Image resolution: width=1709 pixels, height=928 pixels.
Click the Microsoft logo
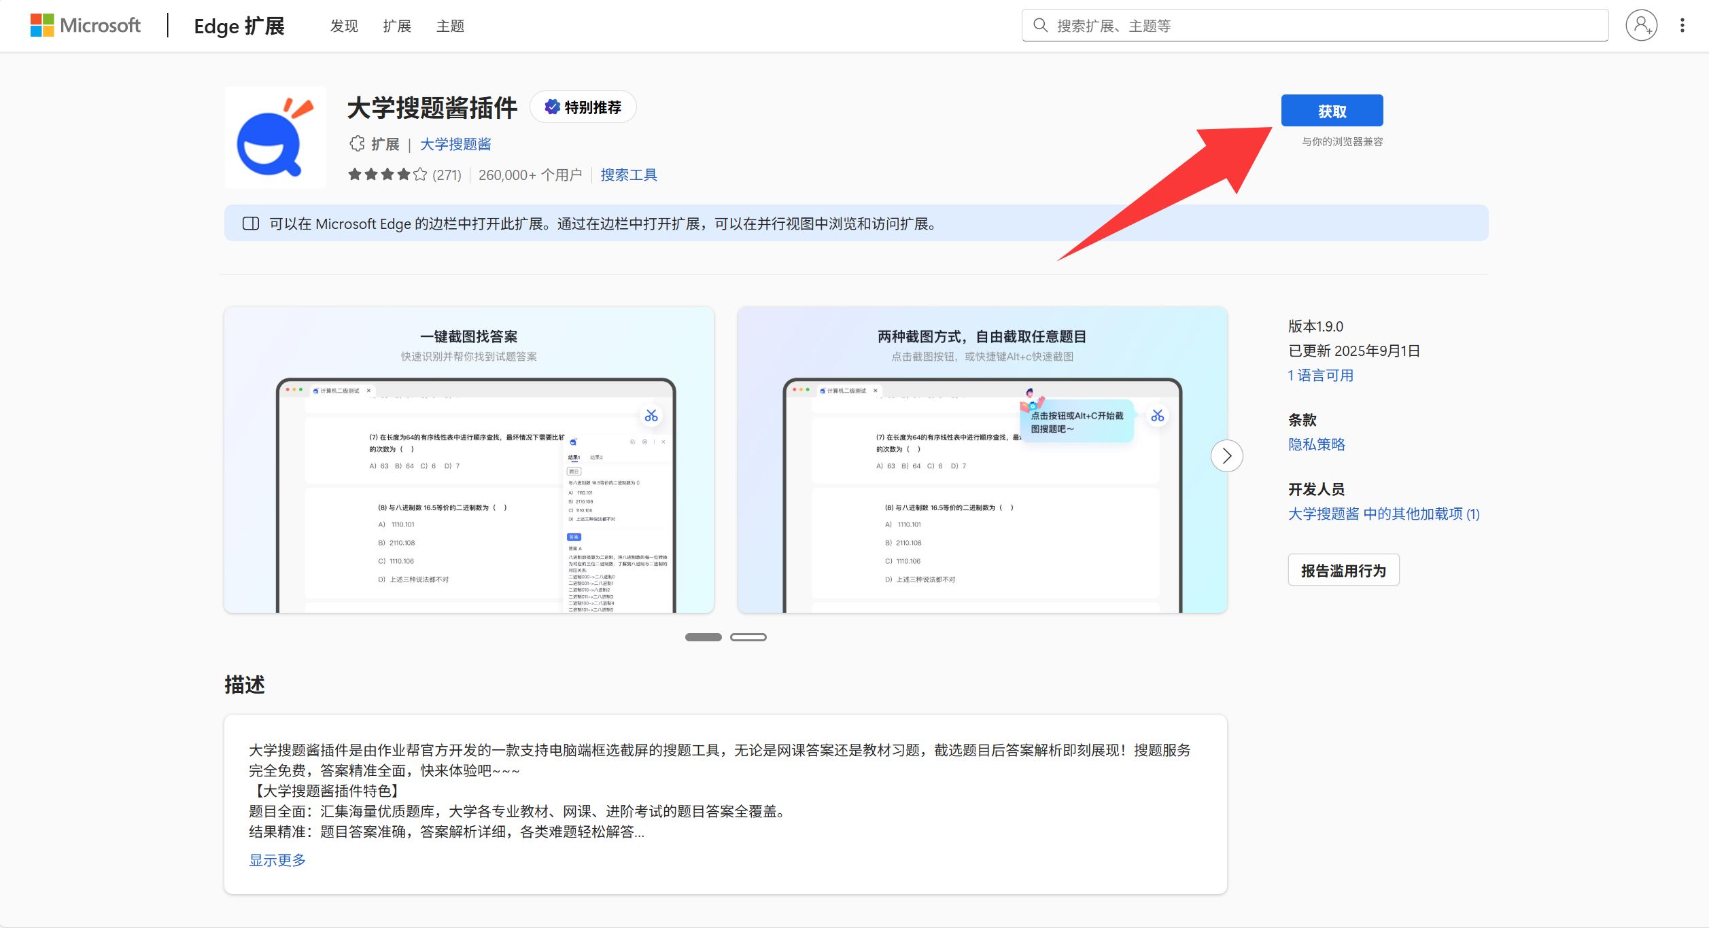(85, 26)
